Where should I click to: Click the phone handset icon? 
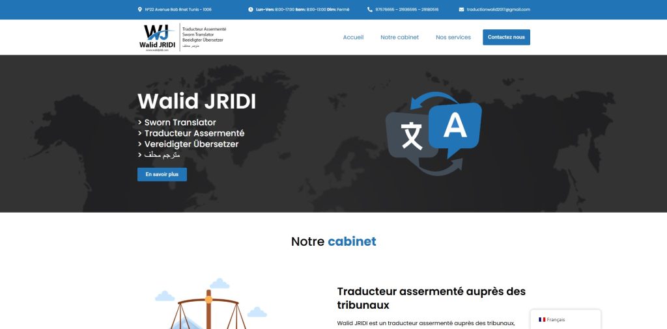[370, 10]
